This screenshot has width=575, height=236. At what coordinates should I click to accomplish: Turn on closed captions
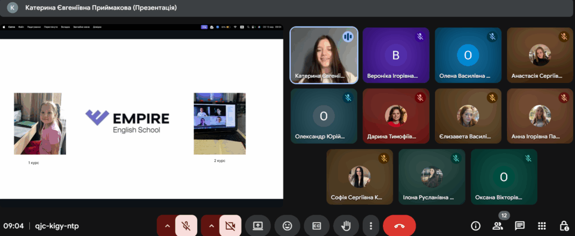pos(316,225)
